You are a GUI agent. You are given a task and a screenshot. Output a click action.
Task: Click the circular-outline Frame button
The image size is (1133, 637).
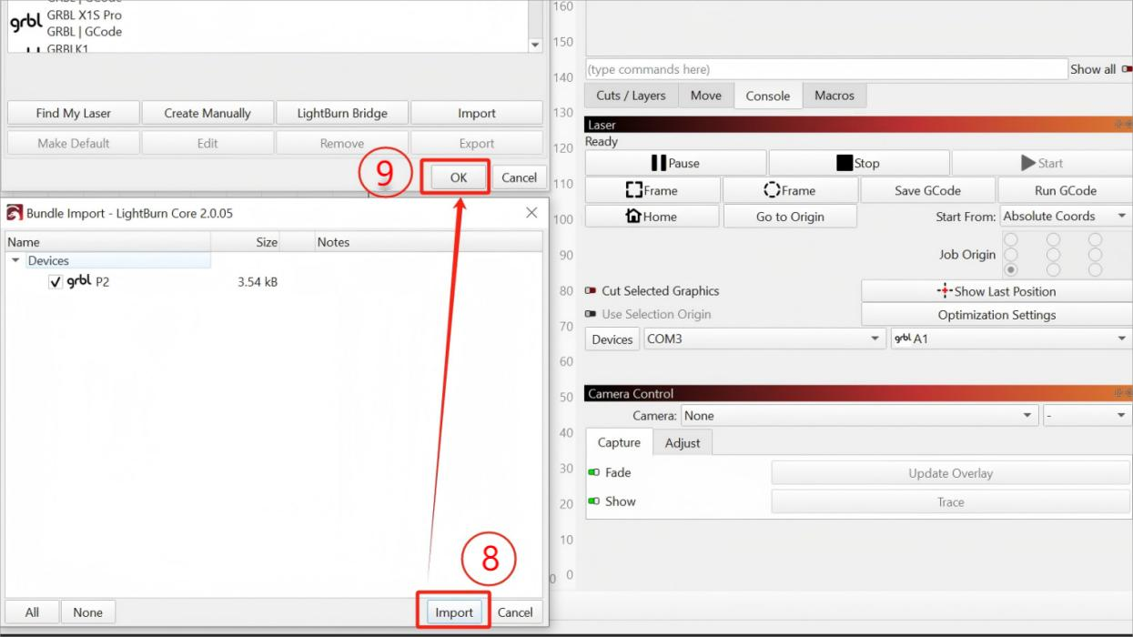pos(789,190)
